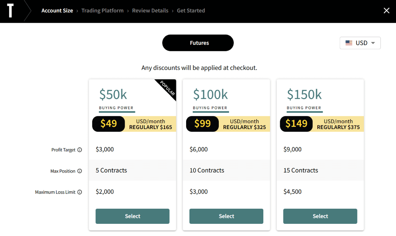This screenshot has height=236, width=396.
Task: Click the $2,000 maximum loss value
Action: [105, 192]
